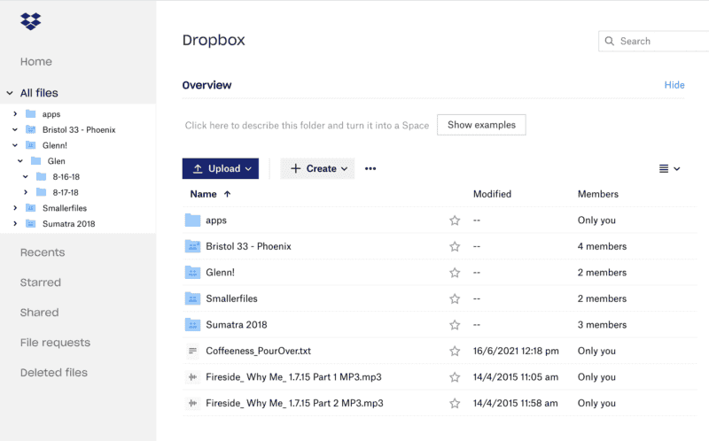Click the Coffeeness_PourOver.txt document icon

pos(192,351)
